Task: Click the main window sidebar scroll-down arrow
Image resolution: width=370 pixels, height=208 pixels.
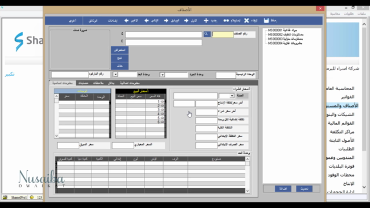Action: point(364,187)
